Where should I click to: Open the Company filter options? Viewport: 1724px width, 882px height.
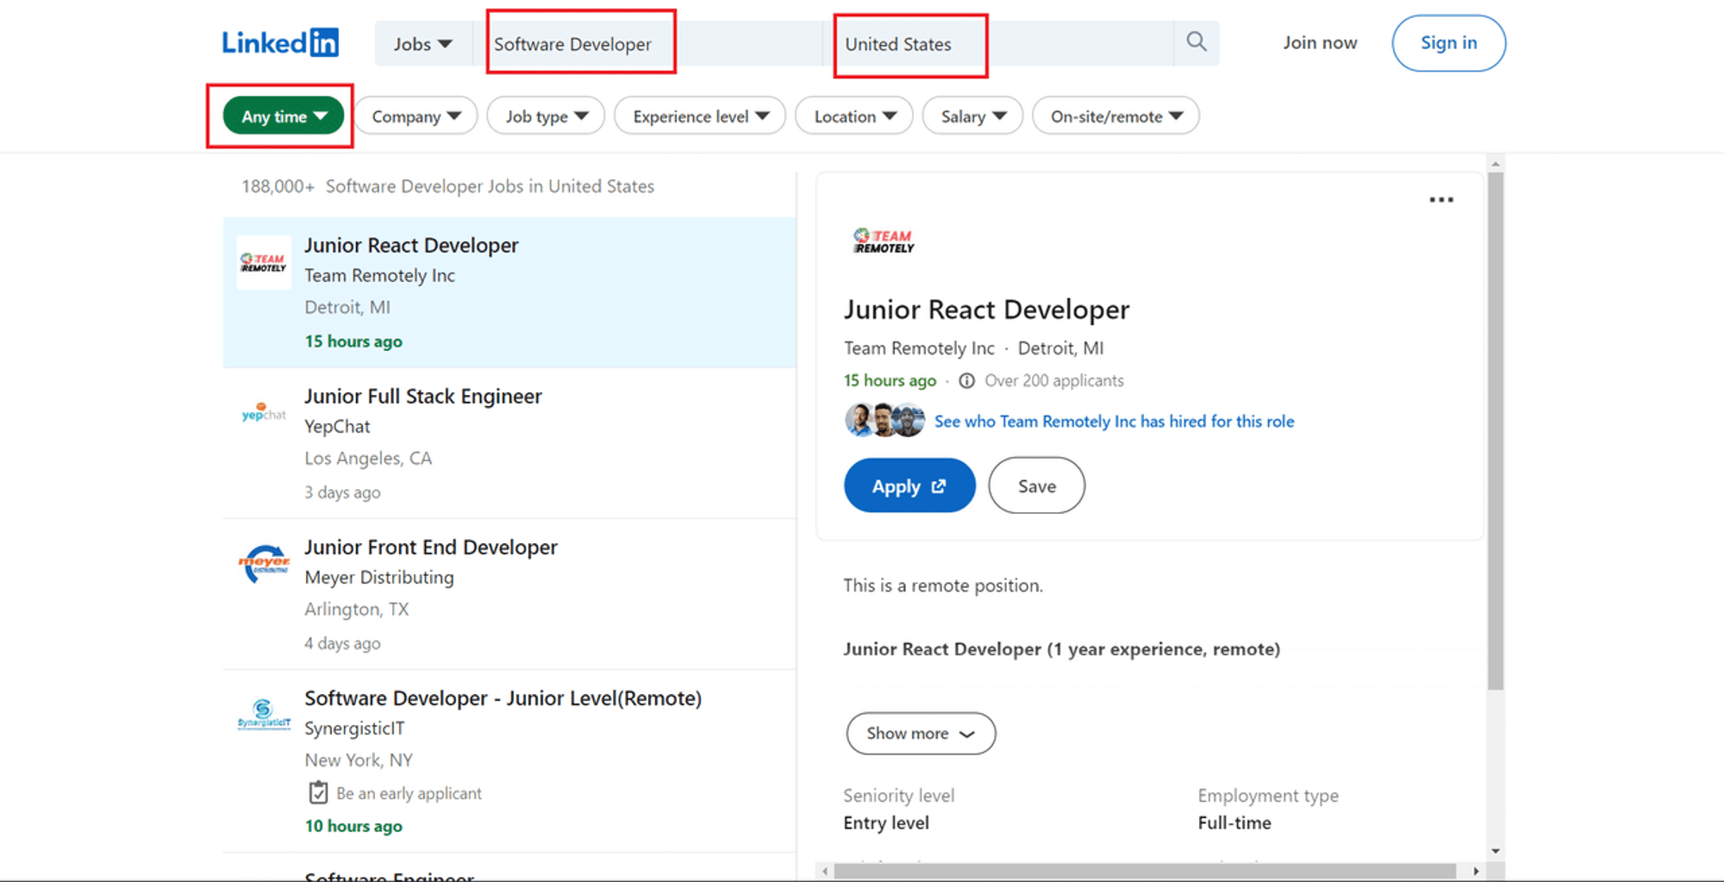pyautogui.click(x=415, y=116)
